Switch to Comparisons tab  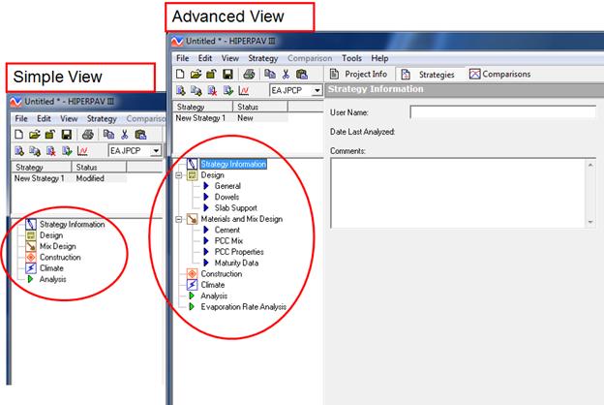[x=500, y=74]
